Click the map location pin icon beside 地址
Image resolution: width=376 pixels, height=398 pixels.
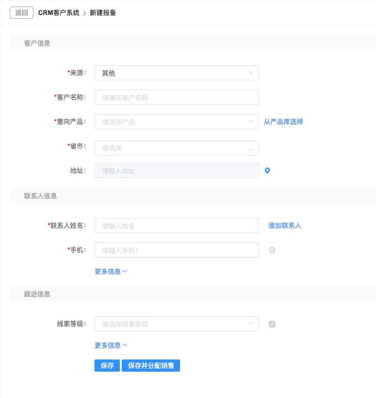[x=267, y=171]
